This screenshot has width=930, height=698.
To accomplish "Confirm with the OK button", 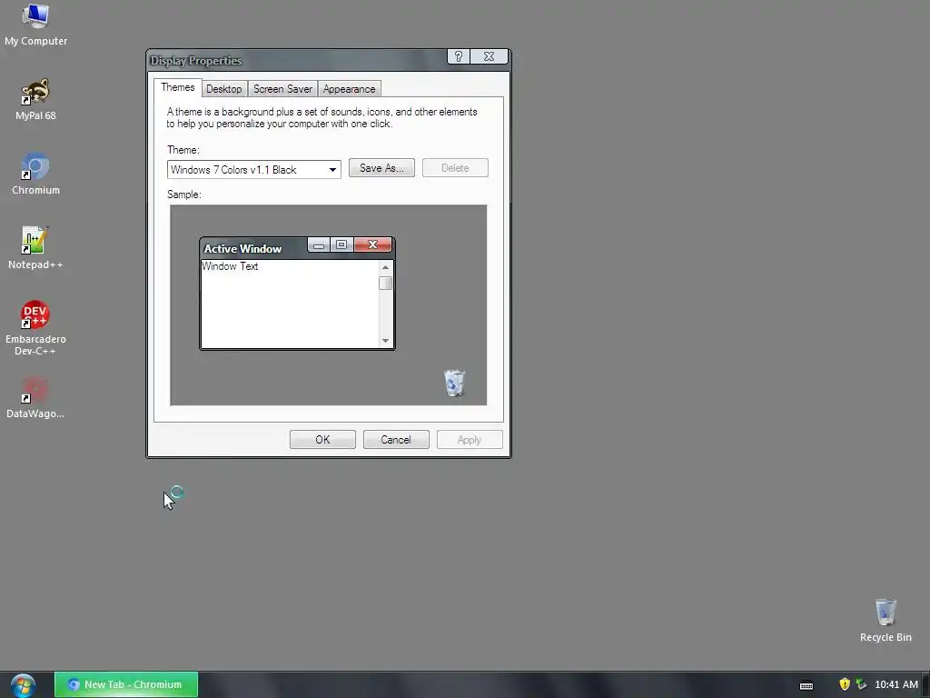I will [x=322, y=440].
